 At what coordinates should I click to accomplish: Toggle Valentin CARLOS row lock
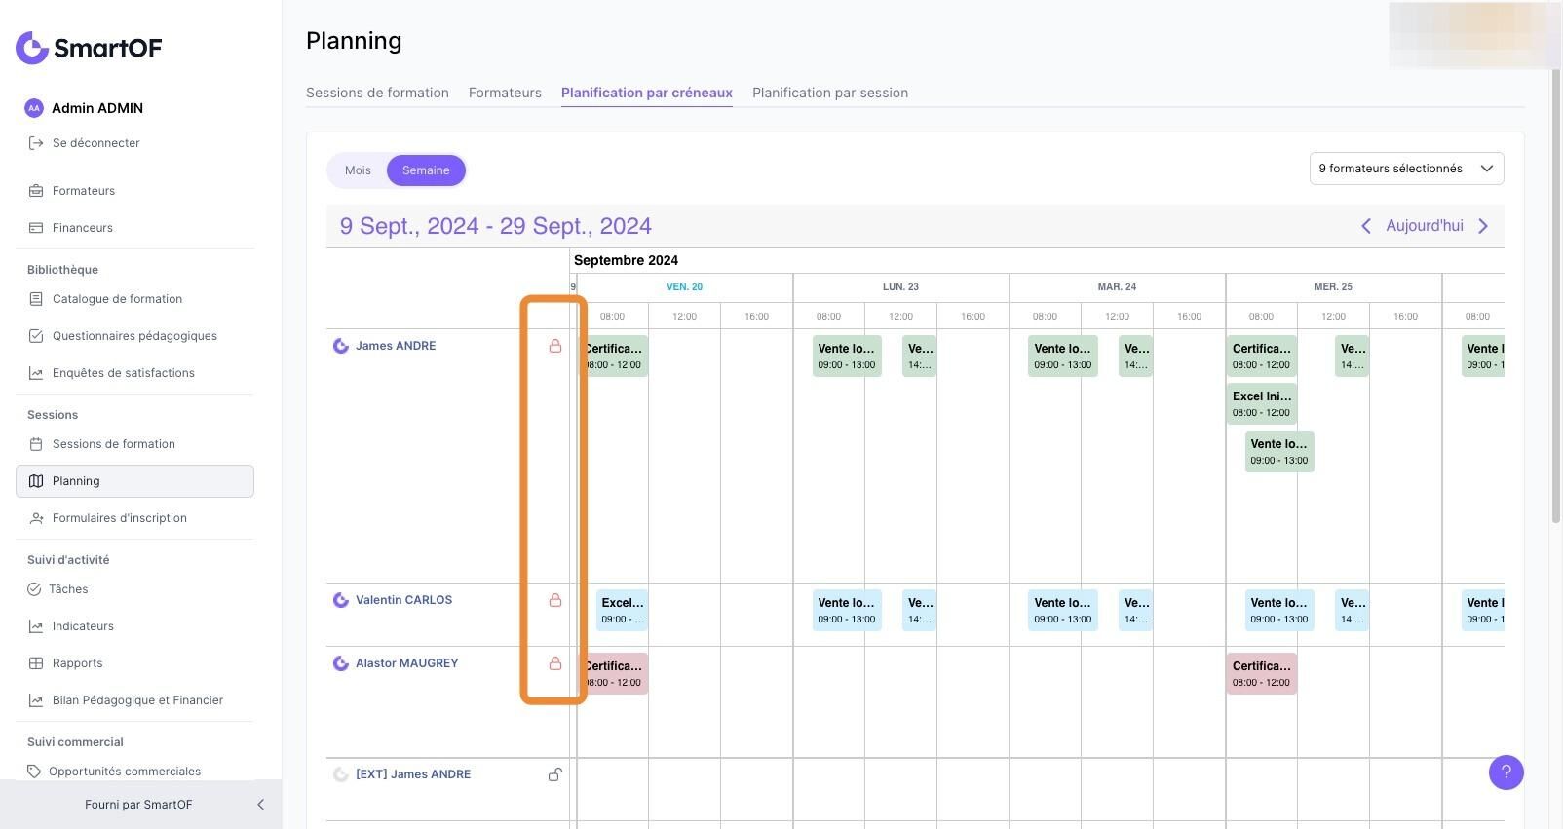555,600
